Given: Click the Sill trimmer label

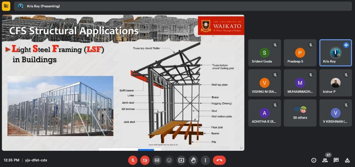Looking at the screenshot, I should pyautogui.click(x=128, y=109).
